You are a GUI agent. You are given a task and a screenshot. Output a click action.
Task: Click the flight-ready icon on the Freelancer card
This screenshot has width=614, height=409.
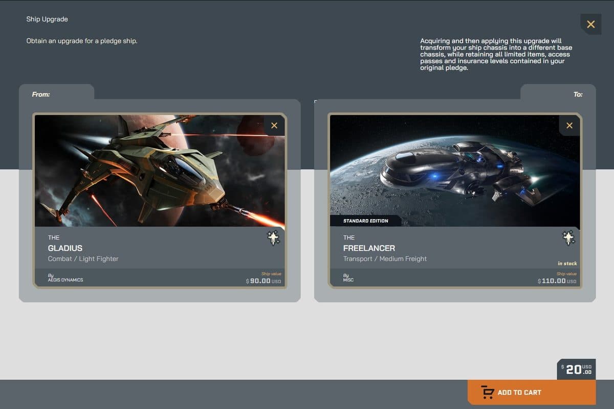pyautogui.click(x=568, y=238)
